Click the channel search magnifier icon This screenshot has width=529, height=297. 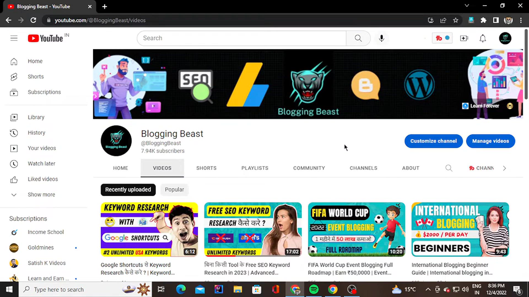pyautogui.click(x=449, y=168)
